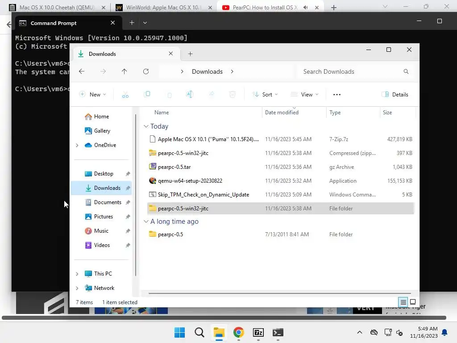Click File Explorer icon on taskbar
The width and height of the screenshot is (457, 343).
(219, 332)
